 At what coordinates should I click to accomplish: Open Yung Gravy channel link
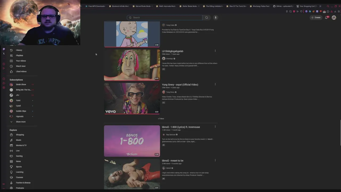pos(170,92)
